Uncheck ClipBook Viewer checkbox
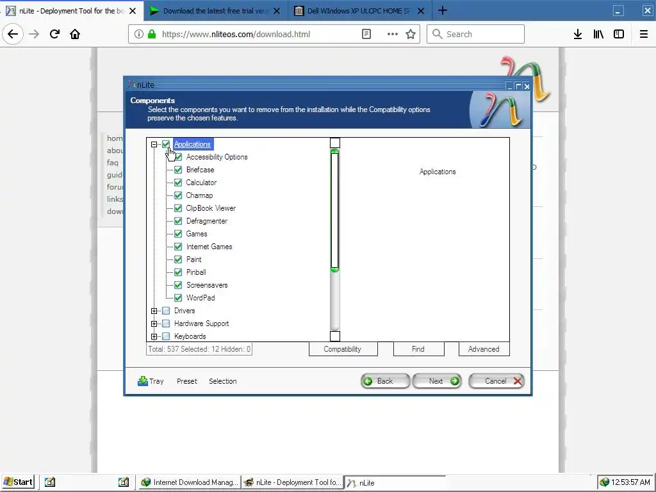The height and width of the screenshot is (492, 656). click(178, 208)
